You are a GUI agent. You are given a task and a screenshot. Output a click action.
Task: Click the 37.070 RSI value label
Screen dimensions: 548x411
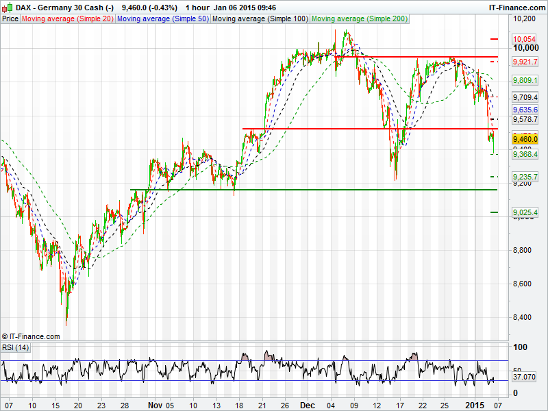(524, 377)
